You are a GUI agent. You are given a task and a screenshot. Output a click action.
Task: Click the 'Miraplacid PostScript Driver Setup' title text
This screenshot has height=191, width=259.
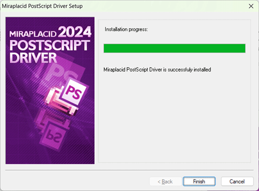[42, 6]
